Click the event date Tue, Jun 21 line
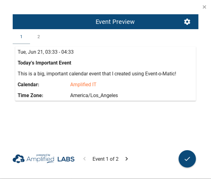The width and height of the screenshot is (211, 179). [46, 52]
